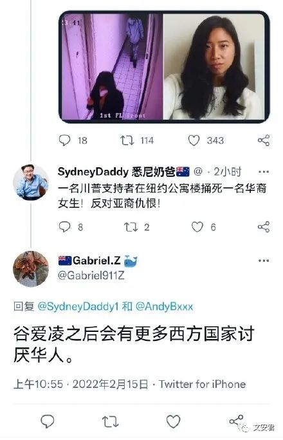Open the hallway surveillance photo

tap(112, 67)
